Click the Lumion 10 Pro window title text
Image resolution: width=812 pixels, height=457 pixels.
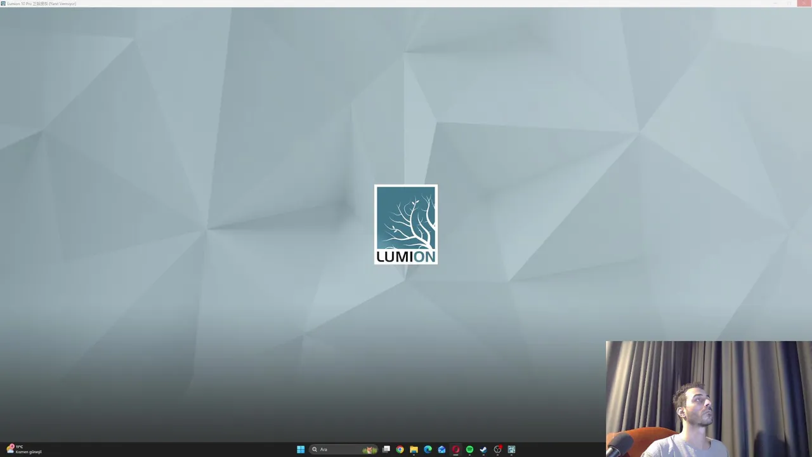42,4
